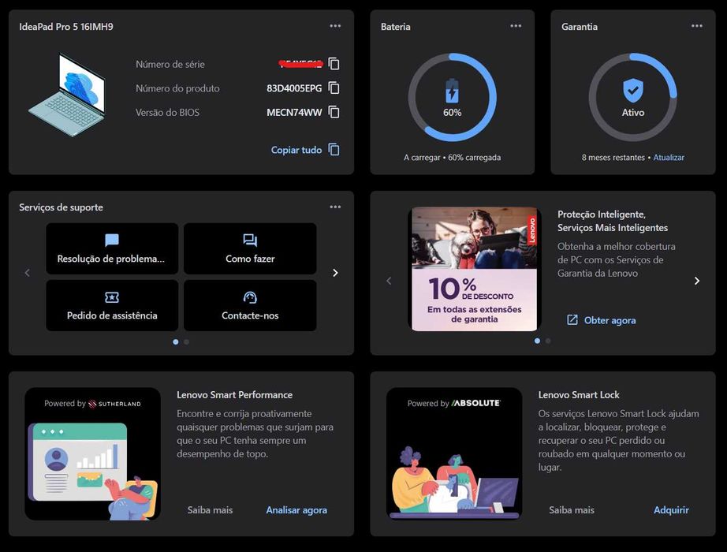Open the Como fazer tile
727x552 pixels.
tap(250, 248)
